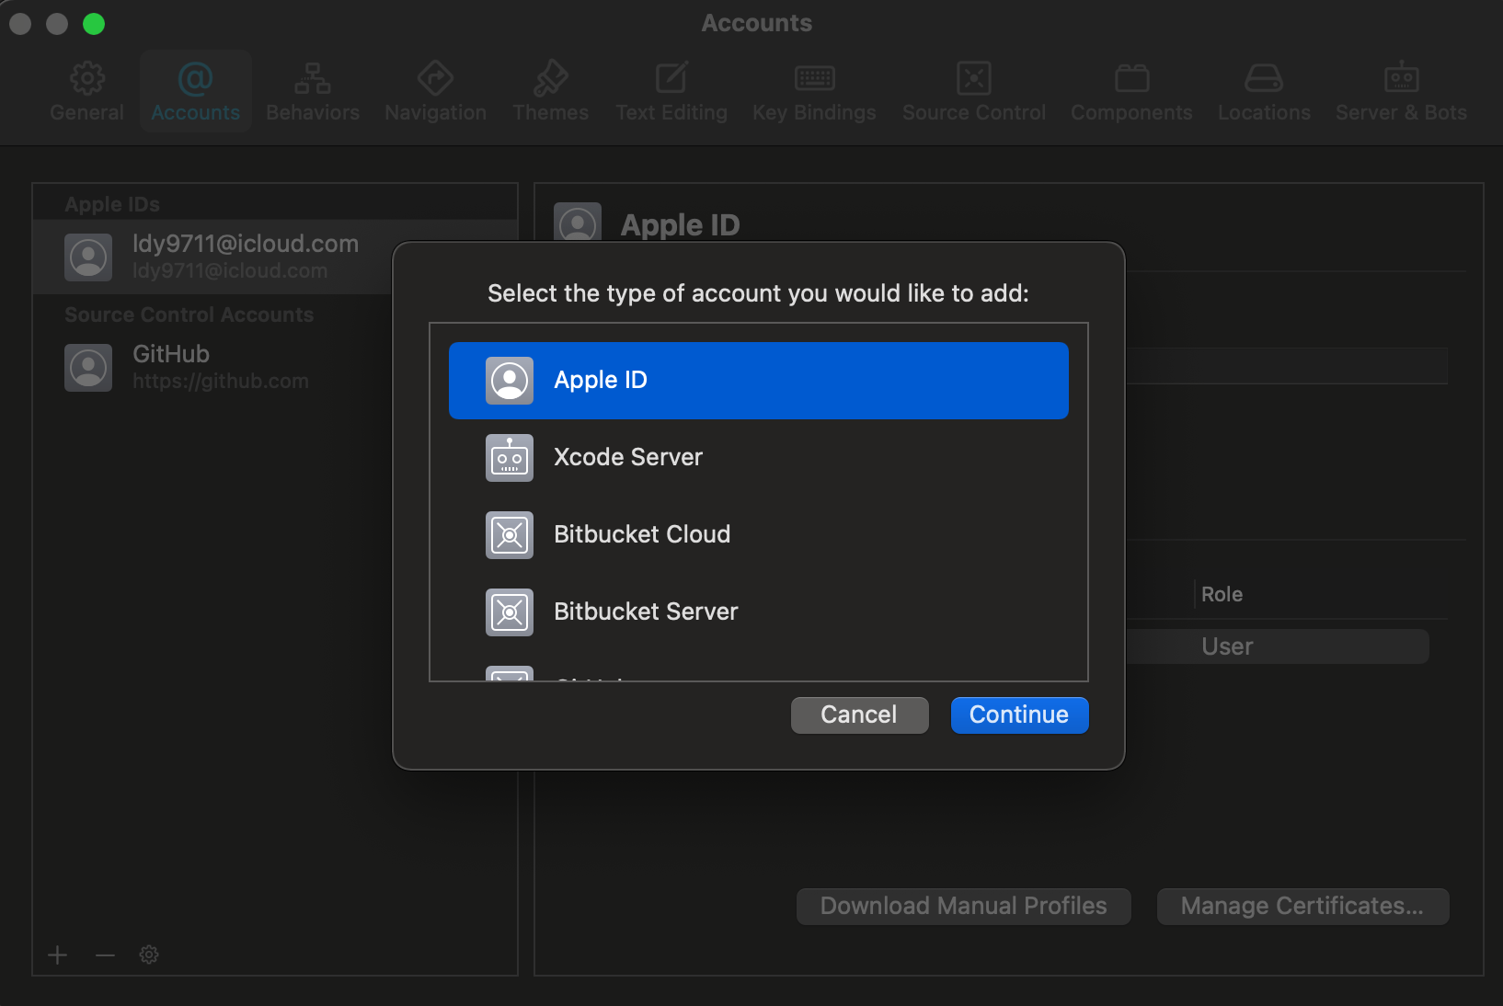1503x1006 pixels.
Task: Click the minus icon to remove account
Action: [105, 955]
